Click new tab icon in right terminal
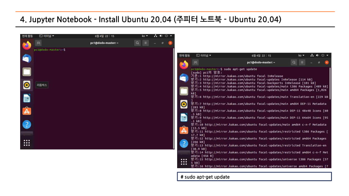 195,62
